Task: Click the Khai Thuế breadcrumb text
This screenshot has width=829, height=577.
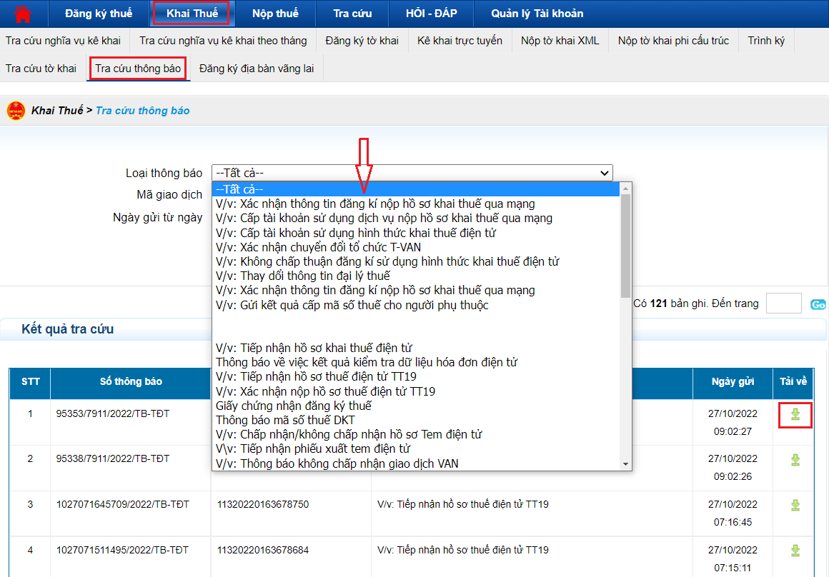Action: pyautogui.click(x=57, y=111)
